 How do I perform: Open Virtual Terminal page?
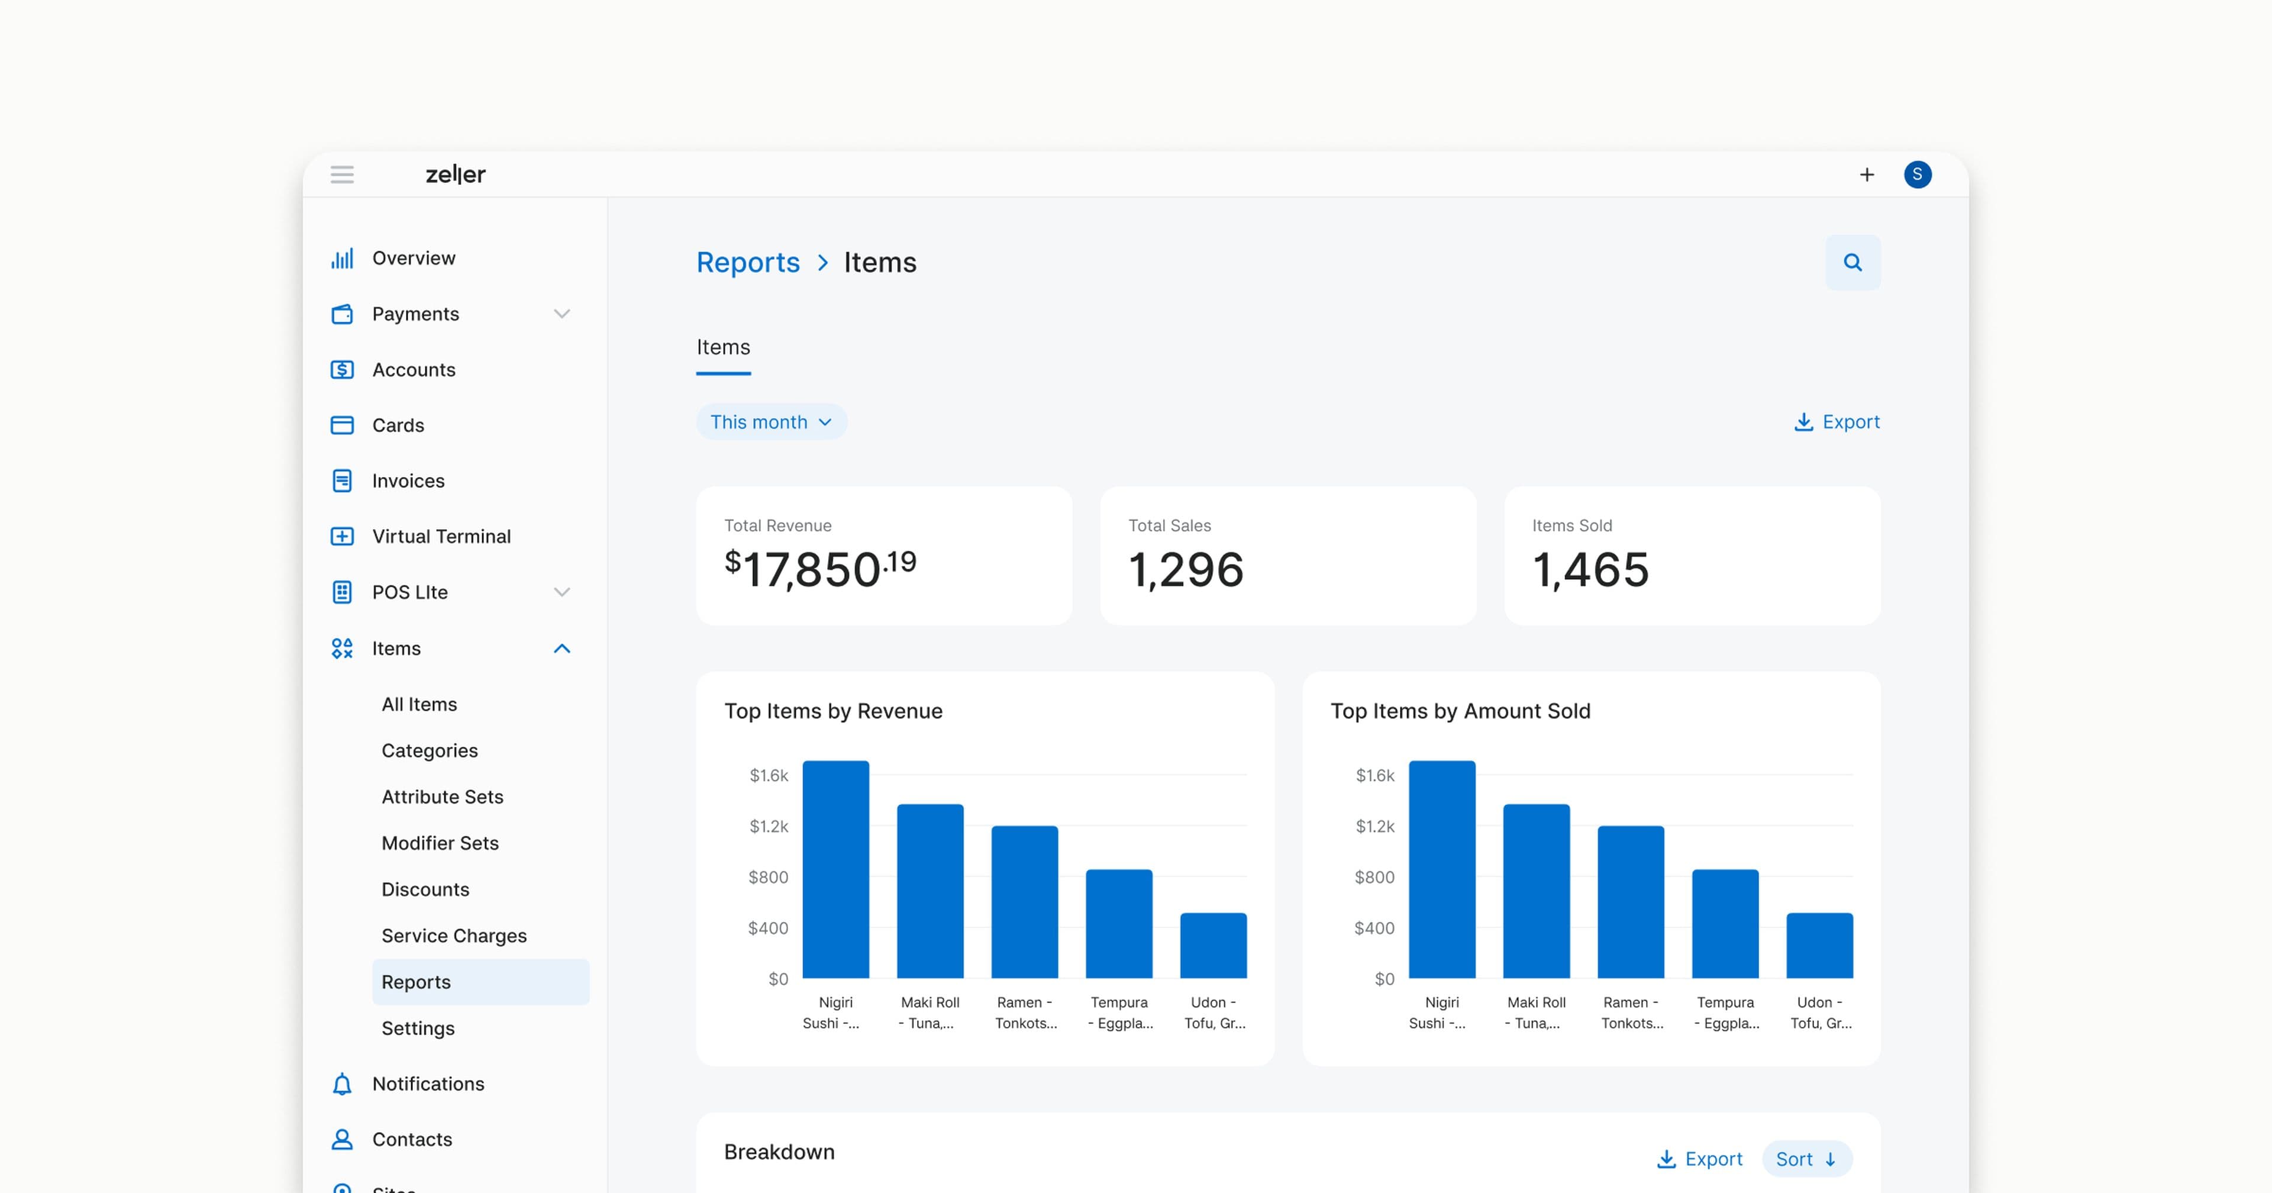coord(441,537)
